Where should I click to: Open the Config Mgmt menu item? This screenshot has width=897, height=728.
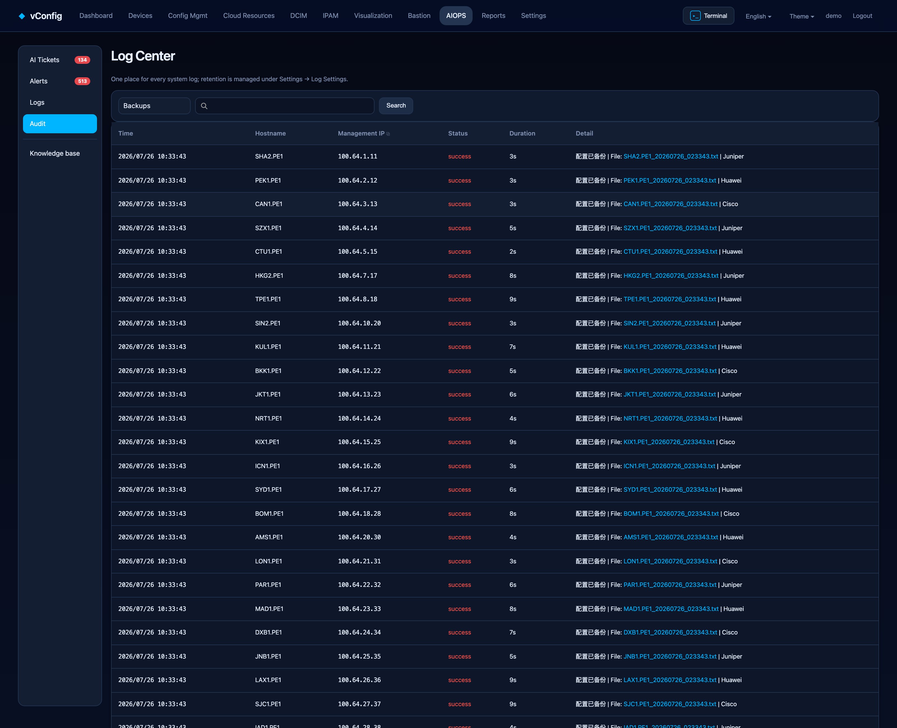(188, 15)
